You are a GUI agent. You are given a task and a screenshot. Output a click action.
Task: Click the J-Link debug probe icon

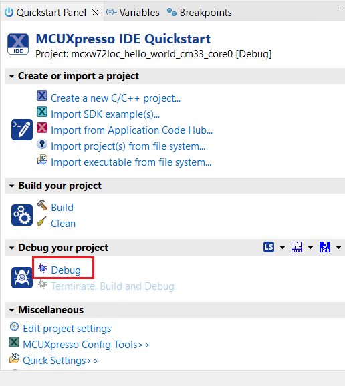pyautogui.click(x=325, y=247)
